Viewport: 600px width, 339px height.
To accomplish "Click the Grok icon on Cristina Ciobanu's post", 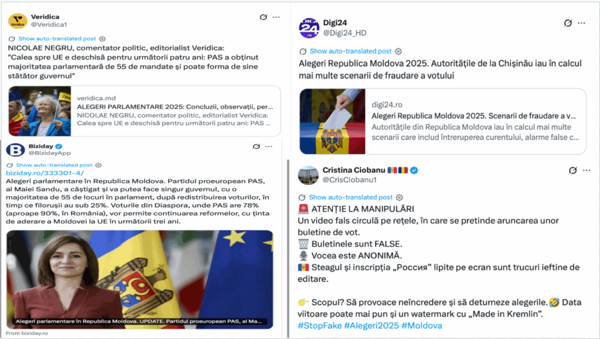I will coord(573,170).
